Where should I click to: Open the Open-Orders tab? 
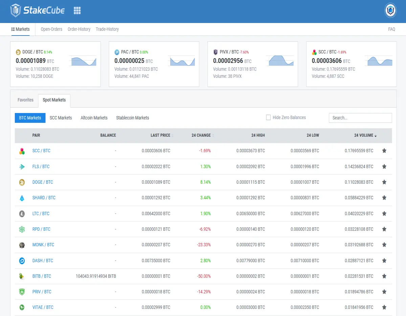pos(51,29)
